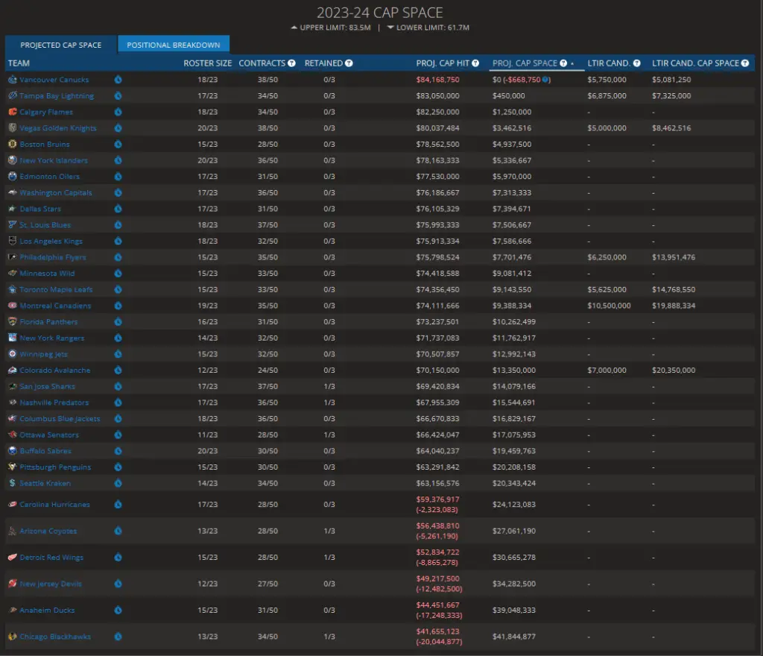Click the info dot in Canucks cap space cell
This screenshot has width=763, height=656.
coord(545,79)
